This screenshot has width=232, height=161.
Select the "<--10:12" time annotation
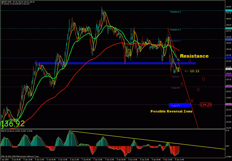(x=192, y=71)
